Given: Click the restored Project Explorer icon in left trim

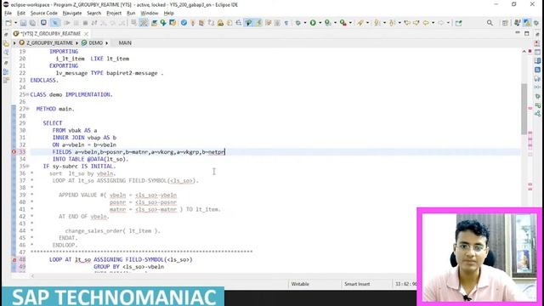Looking at the screenshot, I should pyautogui.click(x=6, y=43).
